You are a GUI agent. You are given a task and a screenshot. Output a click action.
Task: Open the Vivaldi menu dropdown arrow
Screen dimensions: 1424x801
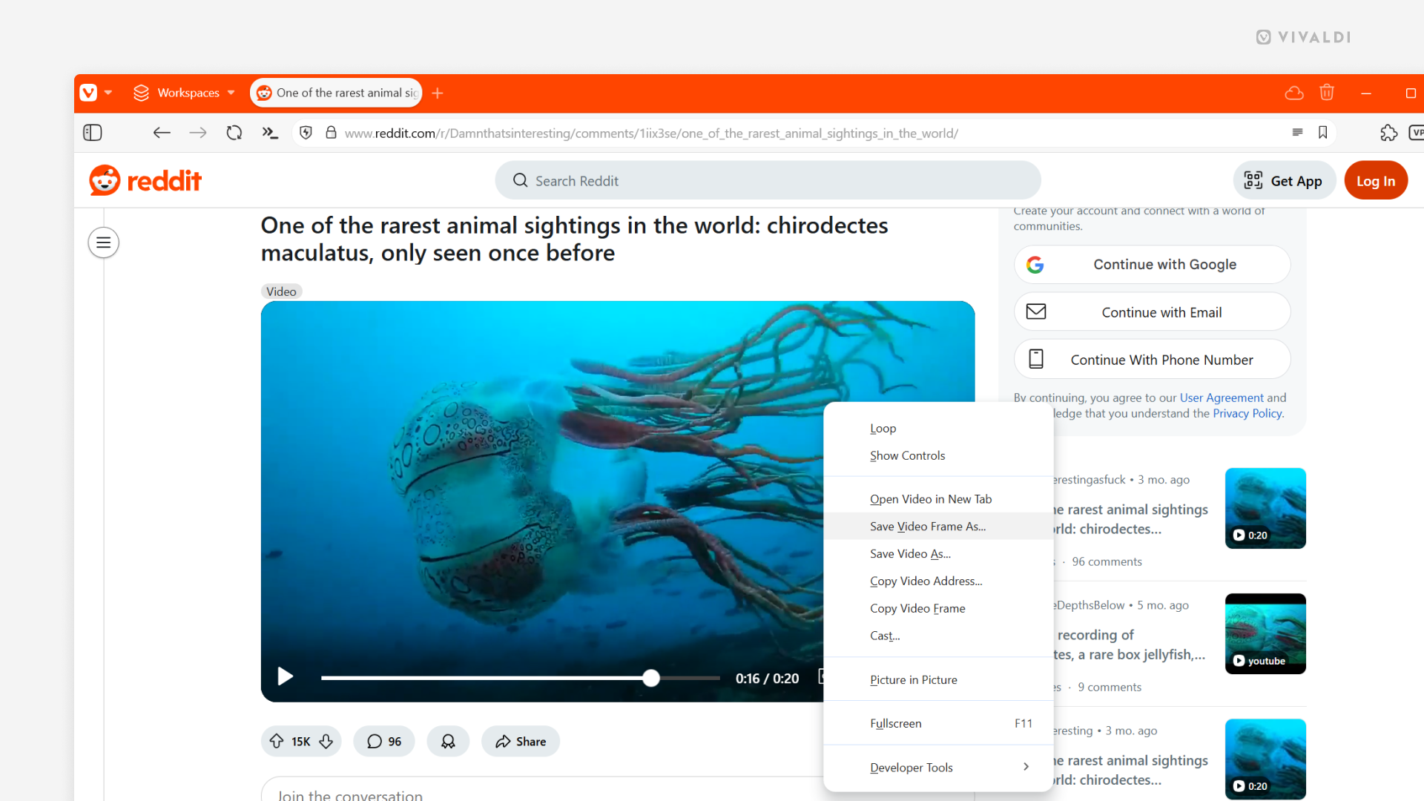click(108, 93)
